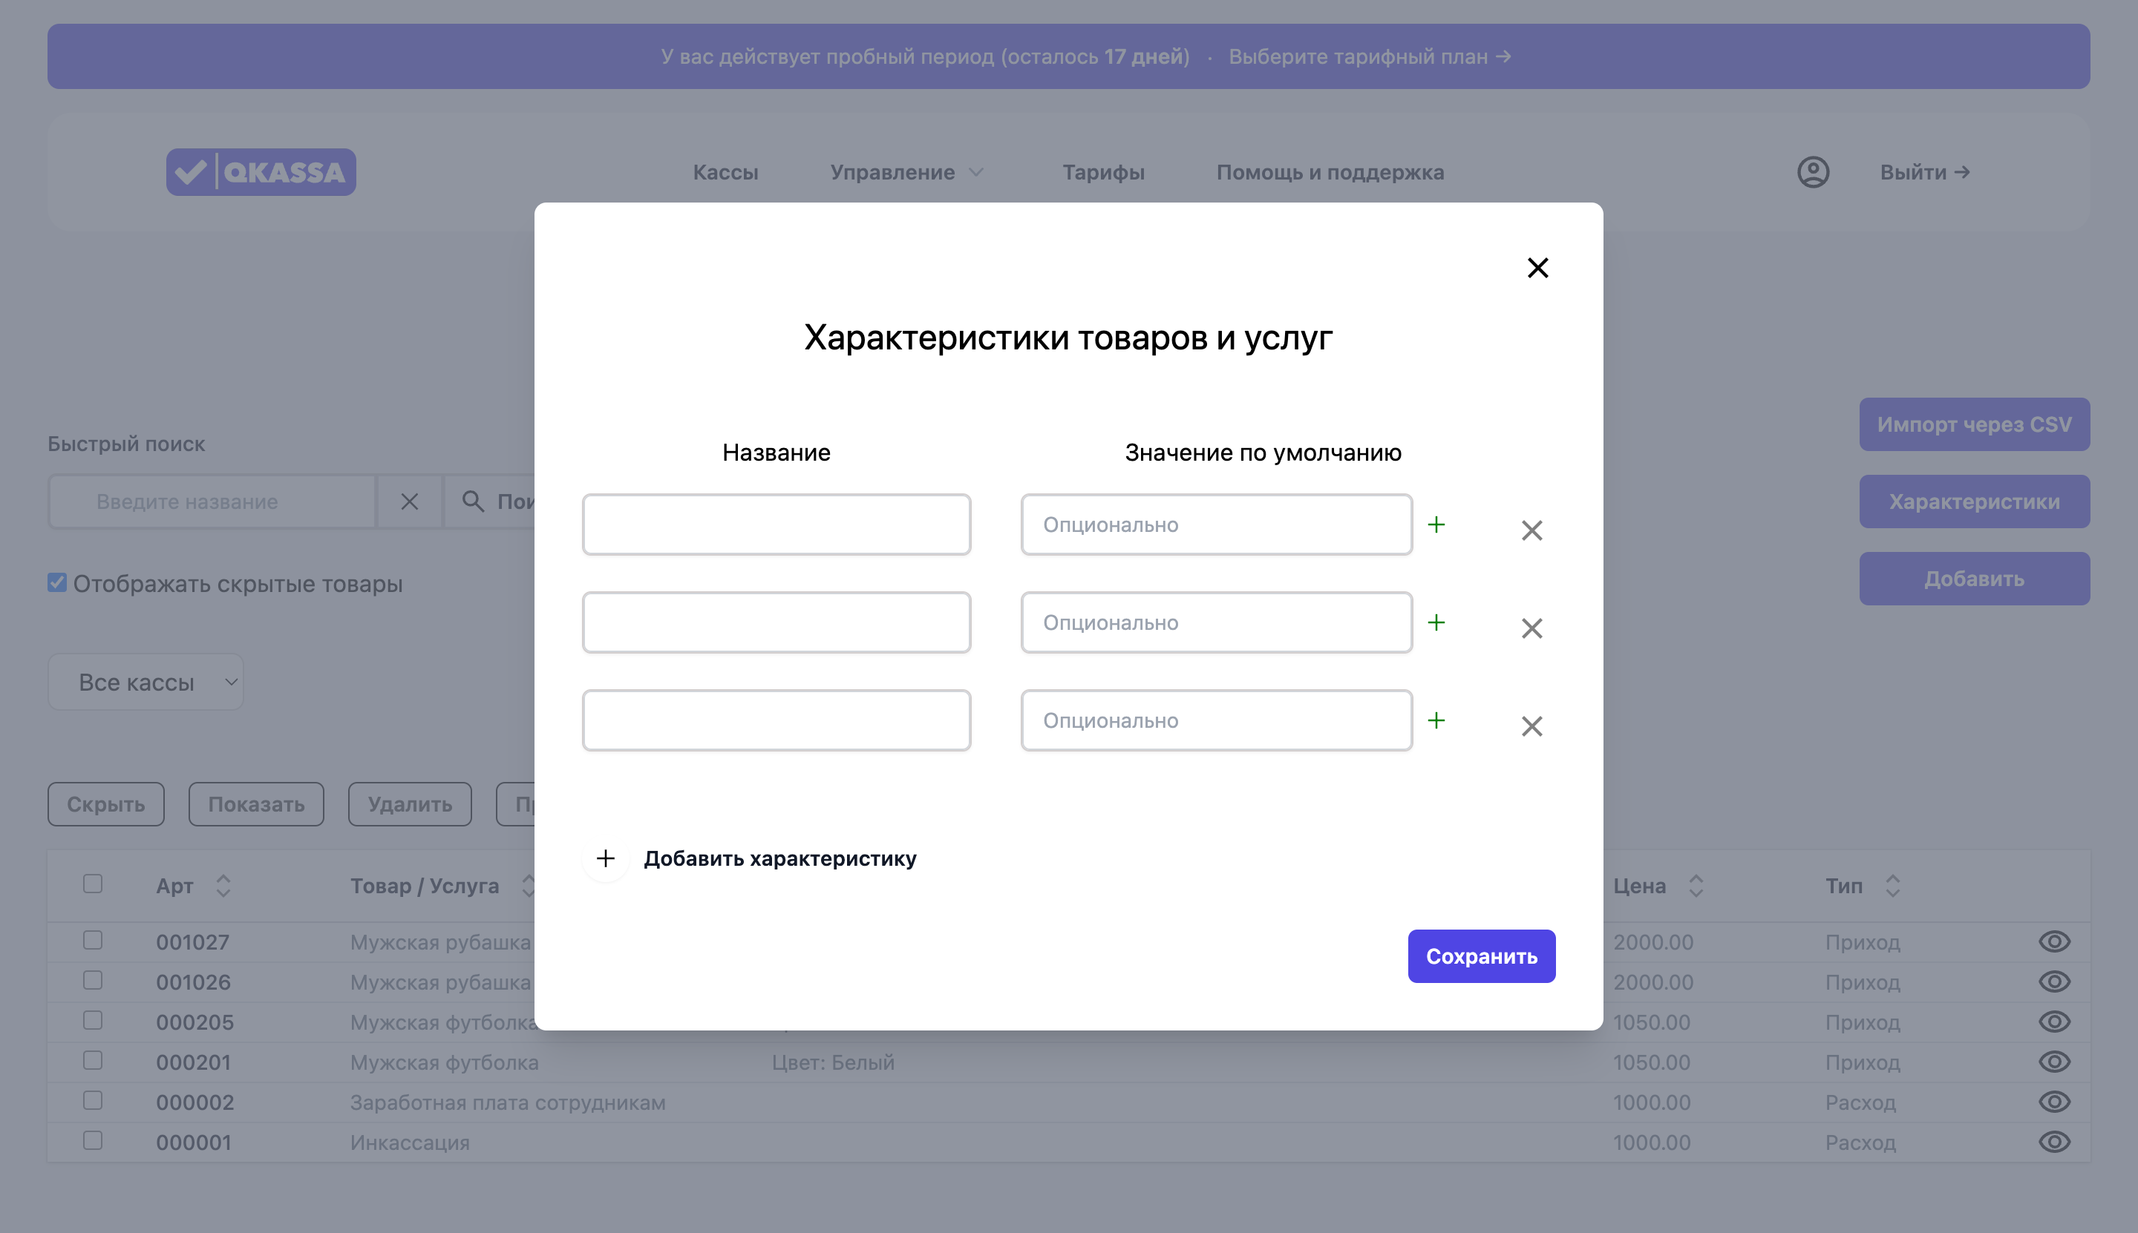Click green plus beside third default value
2138x1233 pixels.
click(x=1436, y=720)
